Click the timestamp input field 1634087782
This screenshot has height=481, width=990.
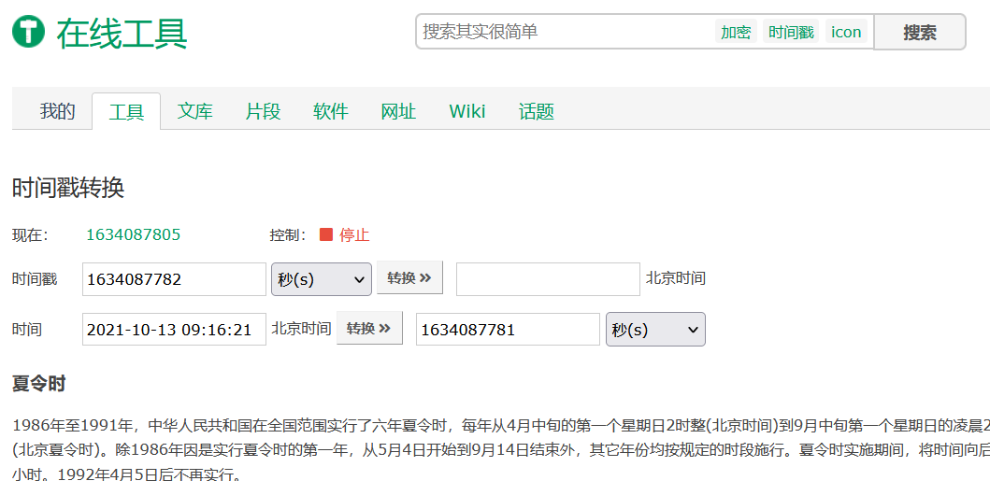[174, 279]
